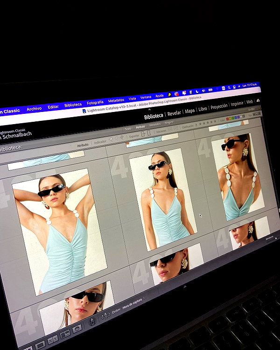This screenshot has height=350, width=280.
Task: Switch to the Mapa module
Action: [x=190, y=111]
